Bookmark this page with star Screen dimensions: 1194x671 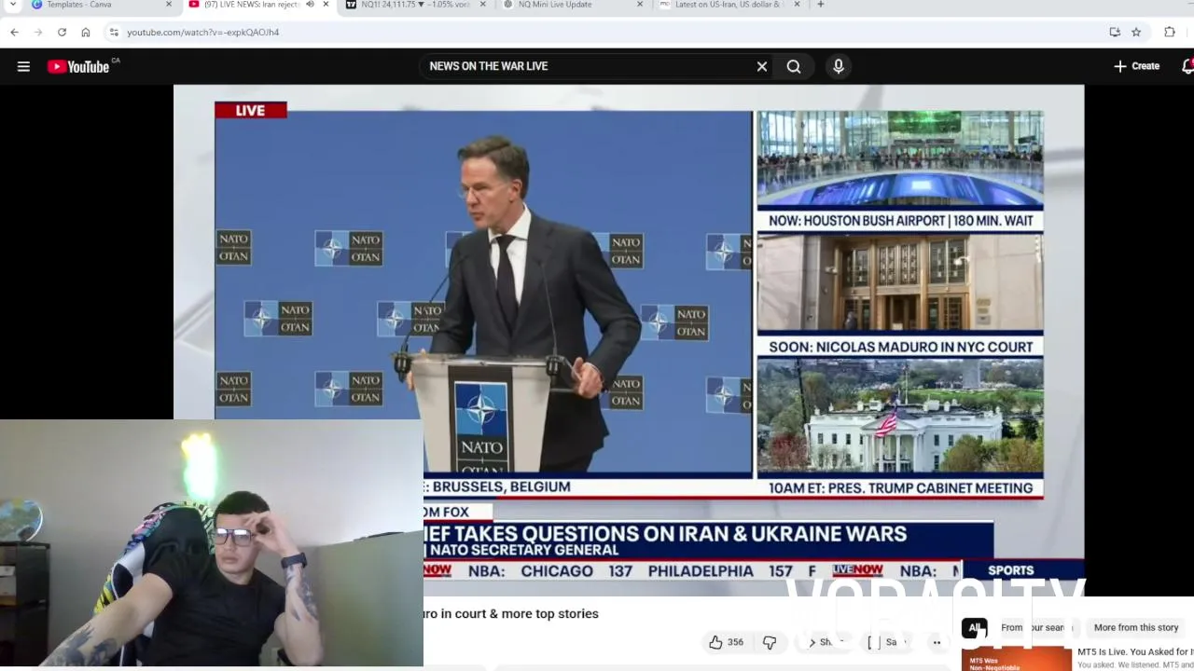(x=1136, y=32)
